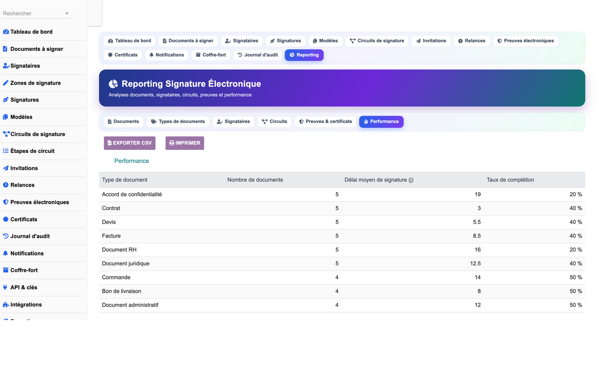Open Preuves électroniques top tab
The width and height of the screenshot is (598, 370).
526,41
